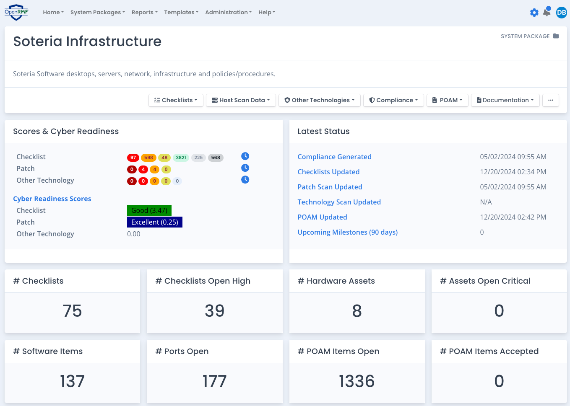Open Upcoming Milestones (90 days) link
The width and height of the screenshot is (570, 406).
[x=347, y=232]
